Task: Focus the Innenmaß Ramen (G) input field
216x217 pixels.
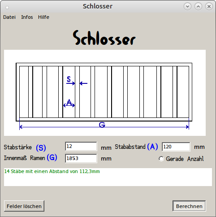Action: tap(81, 158)
